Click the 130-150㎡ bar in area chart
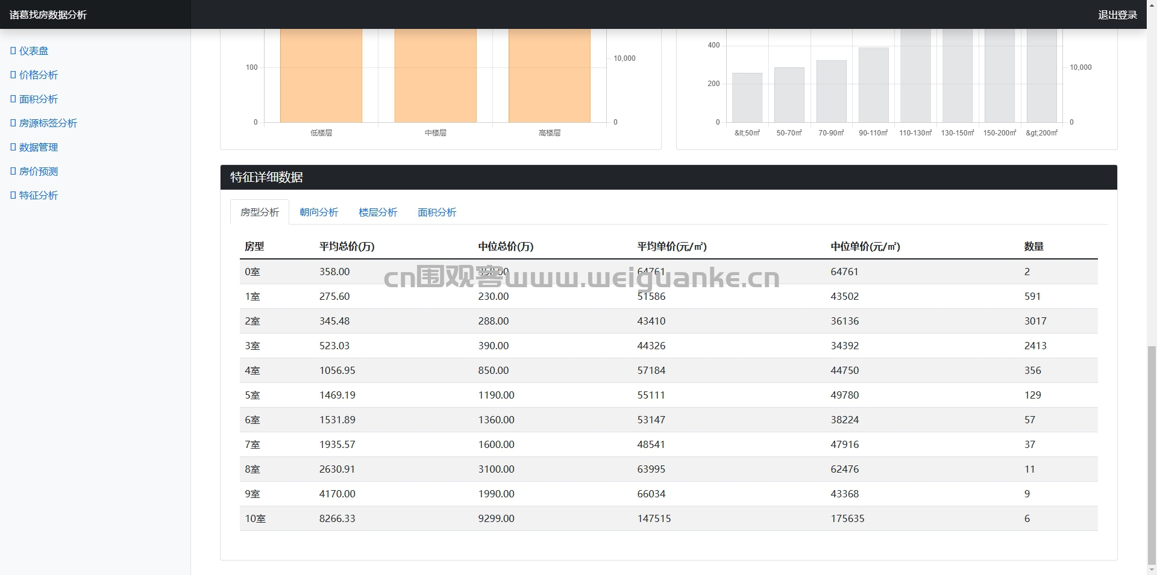This screenshot has height=575, width=1157. pyautogui.click(x=958, y=75)
